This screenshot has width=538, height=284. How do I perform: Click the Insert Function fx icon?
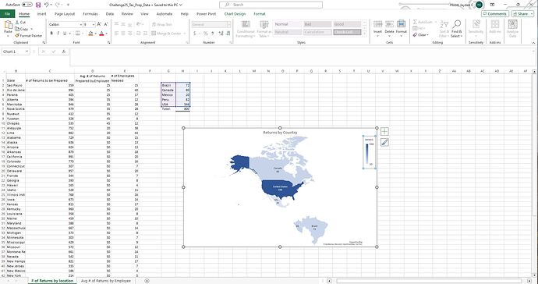[x=64, y=51]
